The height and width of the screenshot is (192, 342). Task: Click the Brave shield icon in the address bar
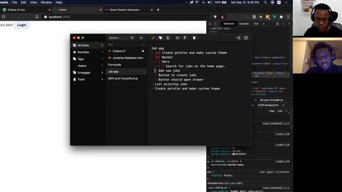coord(215,17)
